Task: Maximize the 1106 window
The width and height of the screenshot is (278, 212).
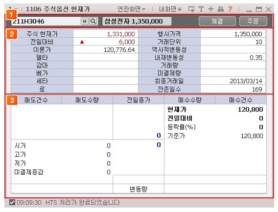Action: pos(259,9)
